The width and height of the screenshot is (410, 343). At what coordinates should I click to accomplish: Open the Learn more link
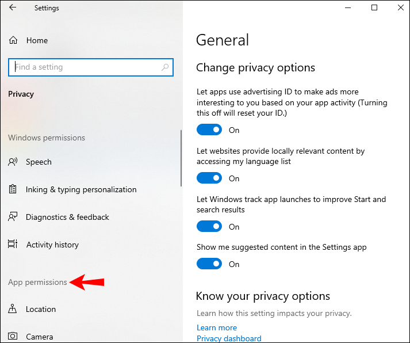tap(216, 327)
